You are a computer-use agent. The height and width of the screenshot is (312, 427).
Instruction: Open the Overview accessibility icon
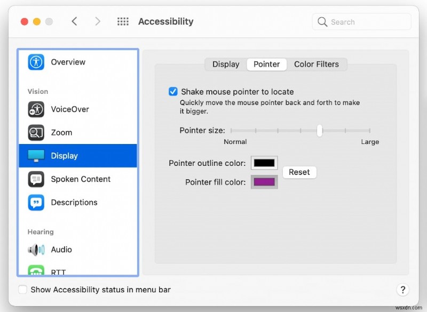[36, 62]
